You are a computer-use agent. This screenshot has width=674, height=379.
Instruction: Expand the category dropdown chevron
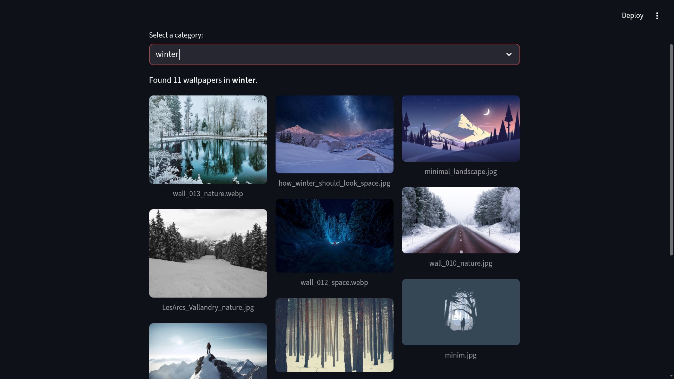pos(509,54)
